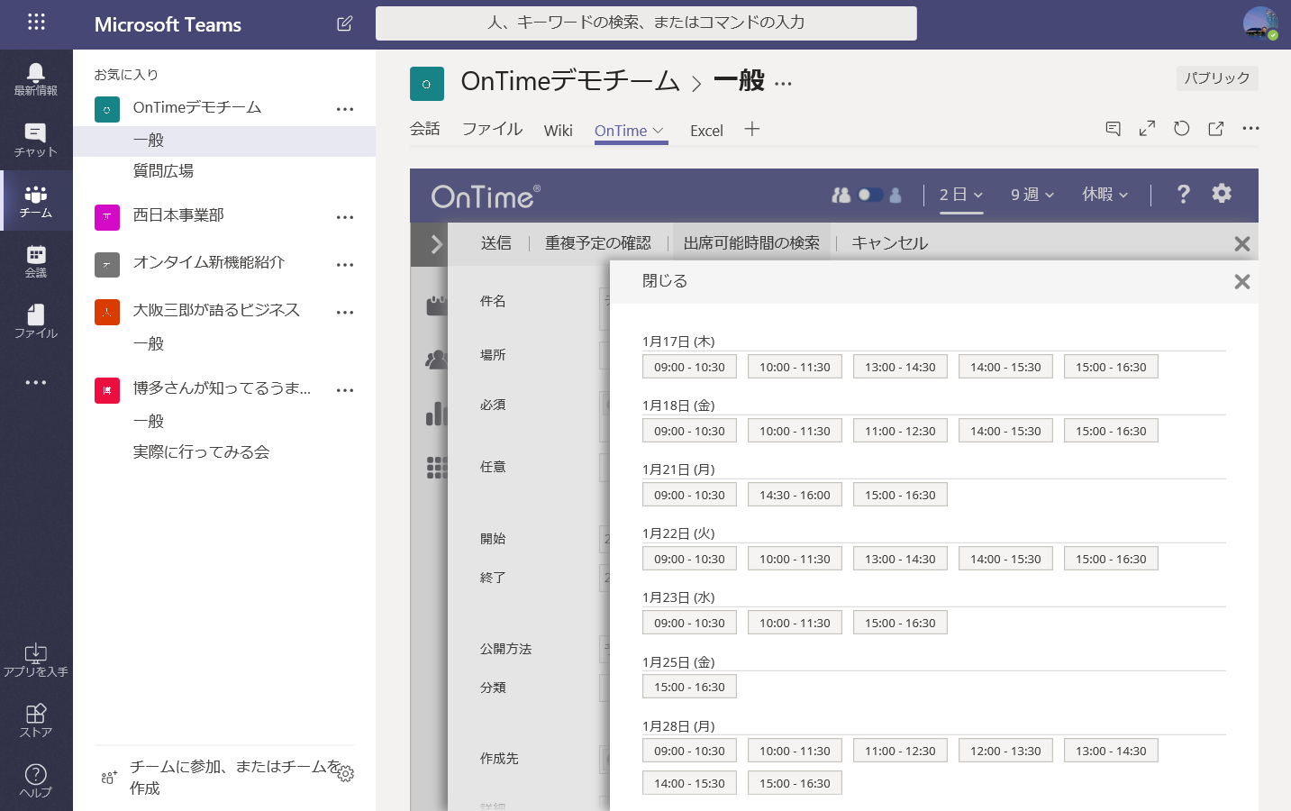Click the OnTime calendar side icon
Screen dimensions: 1291x811
coord(437,305)
